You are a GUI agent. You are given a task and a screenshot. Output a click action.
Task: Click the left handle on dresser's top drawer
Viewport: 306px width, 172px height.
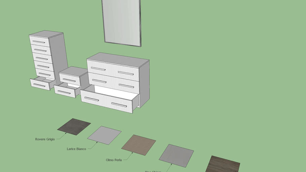[x=98, y=69]
